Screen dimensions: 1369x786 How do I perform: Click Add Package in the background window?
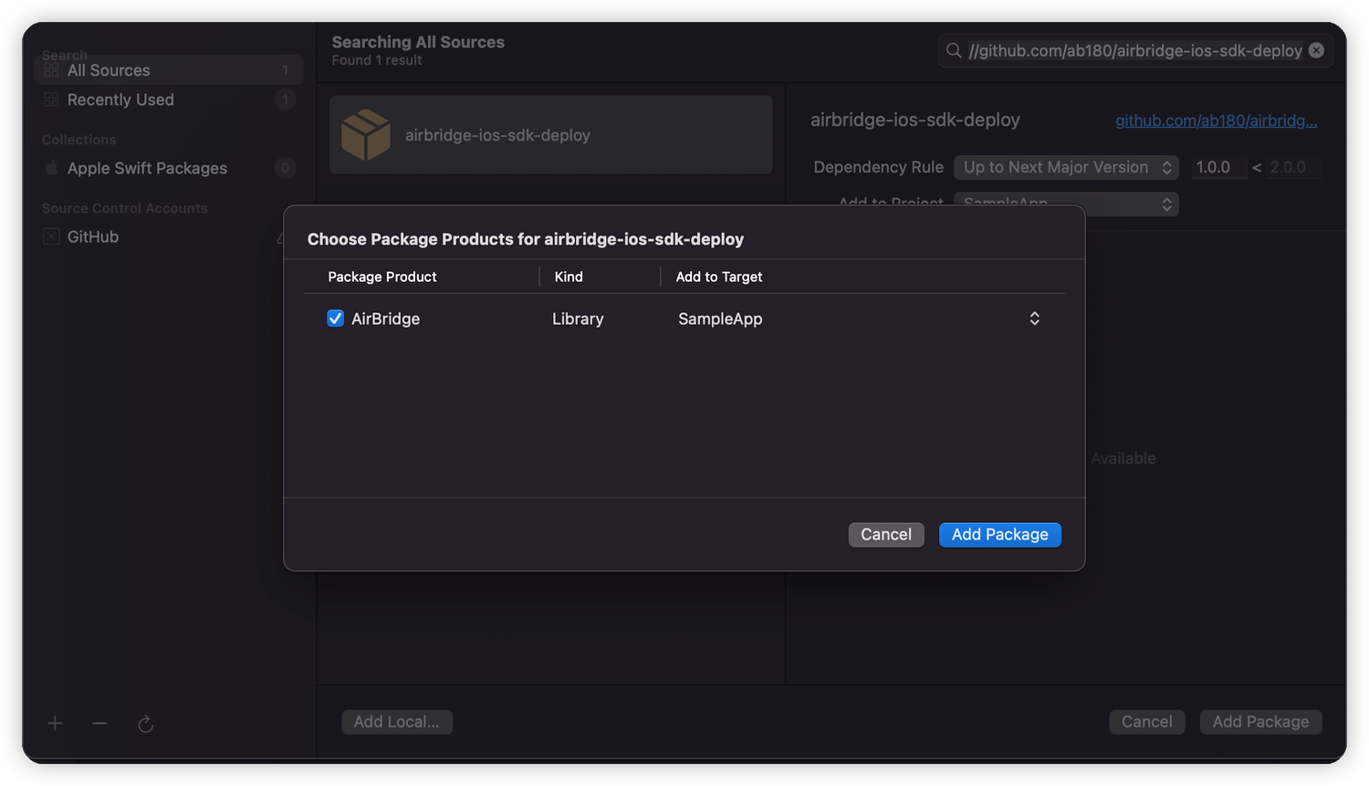(1260, 722)
